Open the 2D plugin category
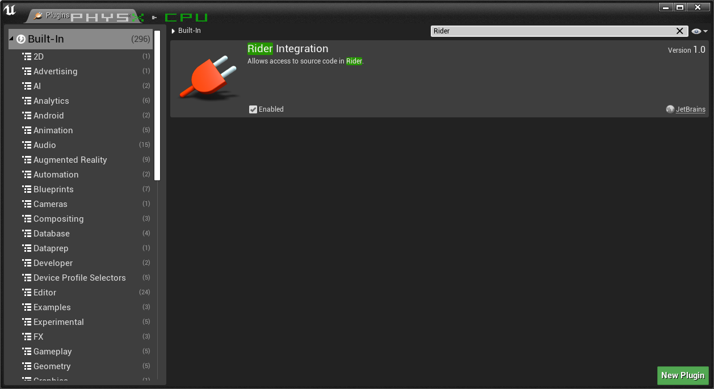 click(39, 57)
